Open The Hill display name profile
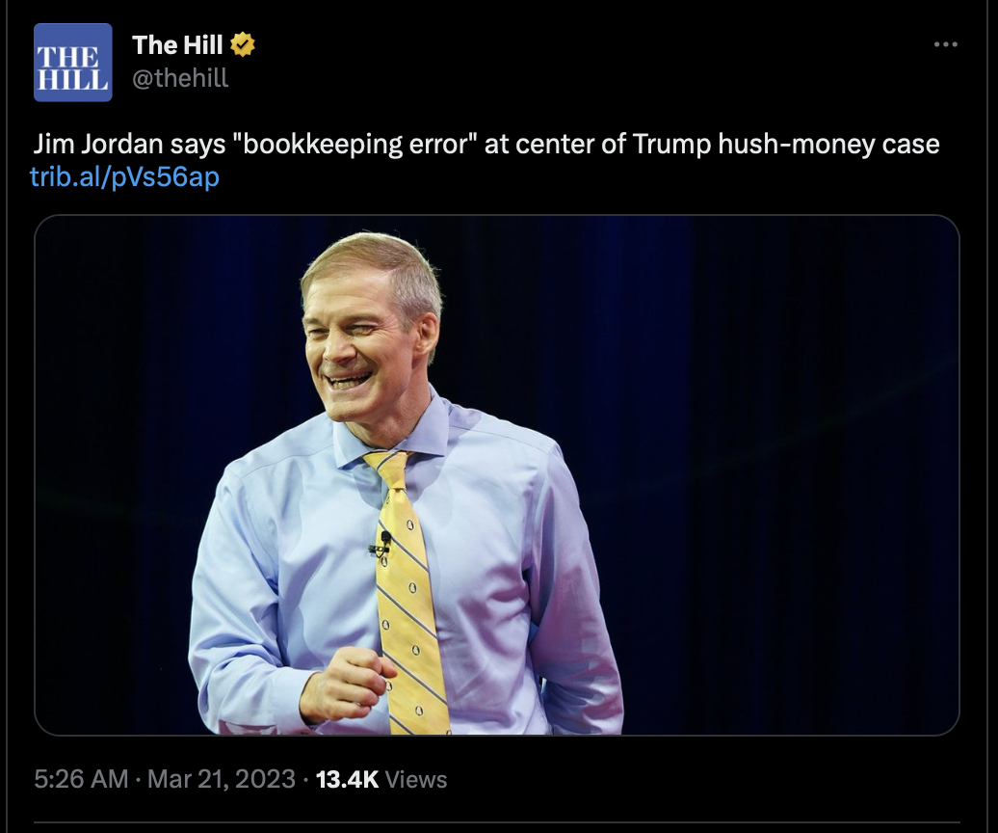998x833 pixels. coord(177,44)
